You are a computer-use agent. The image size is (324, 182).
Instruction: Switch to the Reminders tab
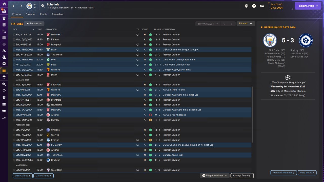(57, 14)
